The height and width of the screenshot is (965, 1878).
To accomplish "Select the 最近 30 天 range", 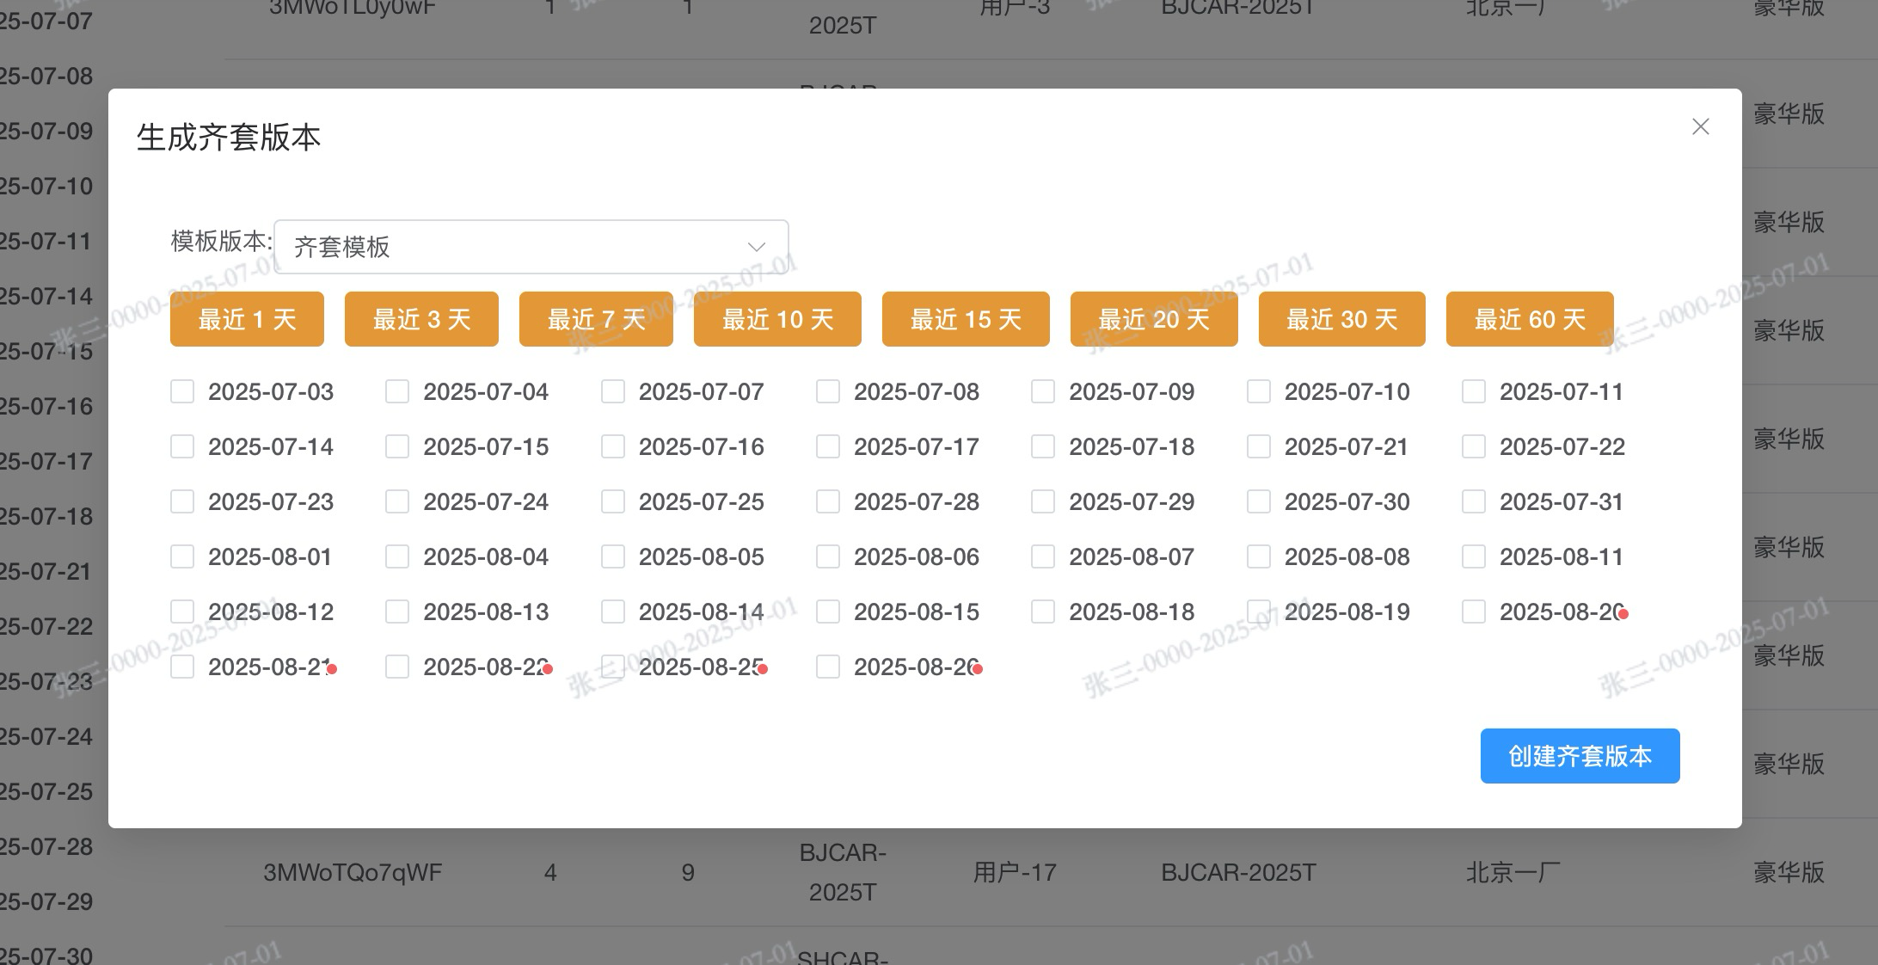I will pos(1341,319).
